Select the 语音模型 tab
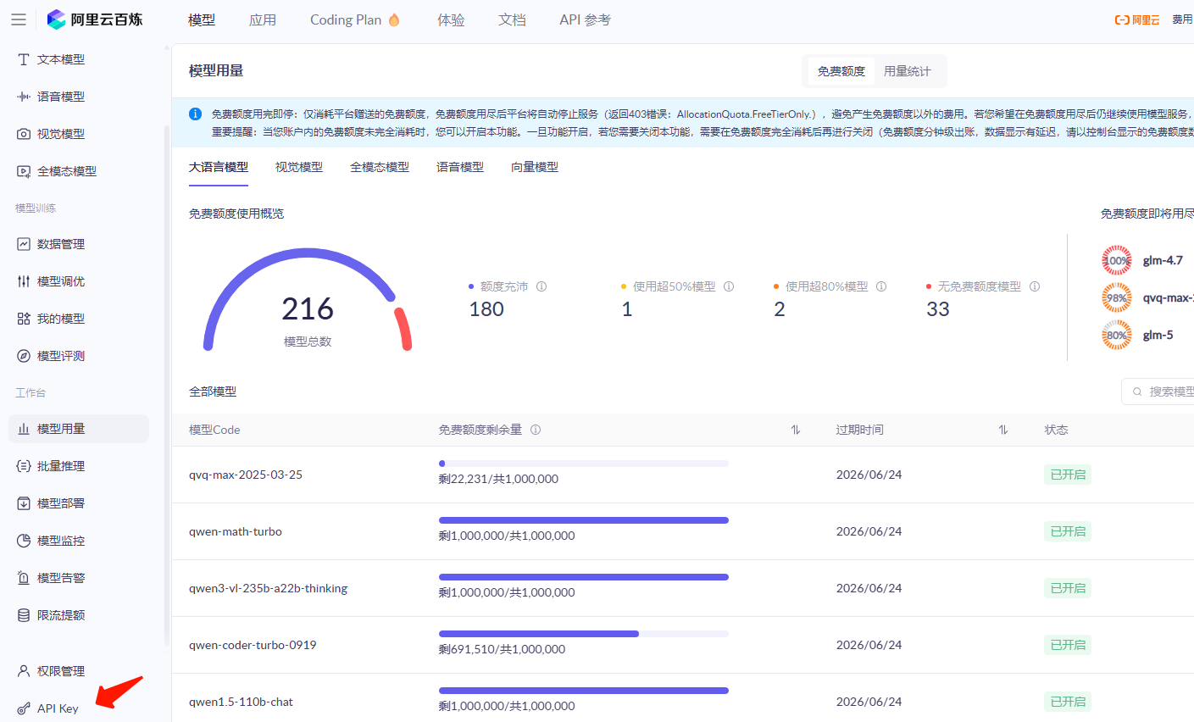The width and height of the screenshot is (1194, 722). point(460,167)
